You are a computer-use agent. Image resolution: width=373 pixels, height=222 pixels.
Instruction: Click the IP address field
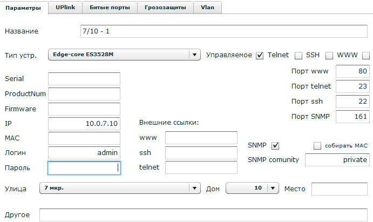84,124
